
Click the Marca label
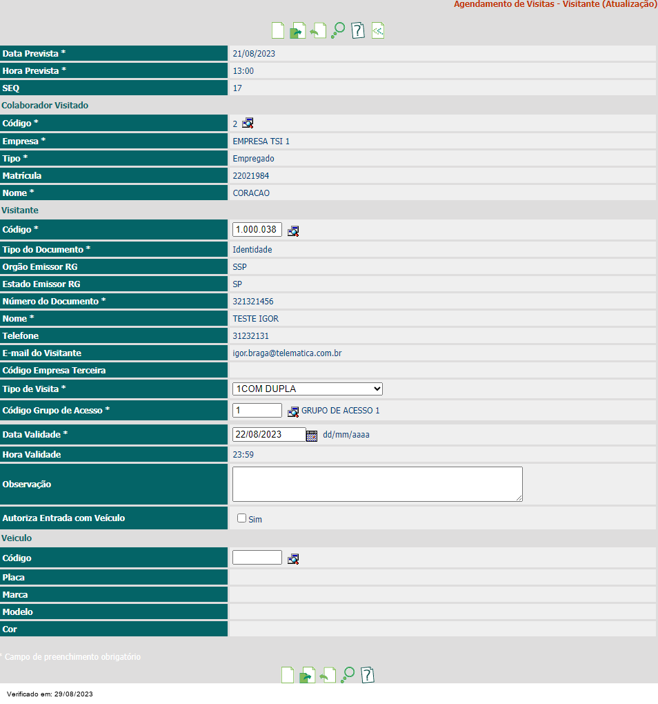(x=14, y=595)
